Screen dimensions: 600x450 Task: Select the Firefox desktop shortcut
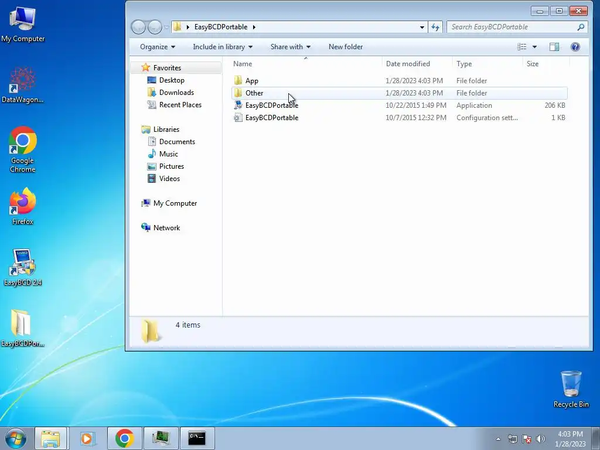pos(23,207)
